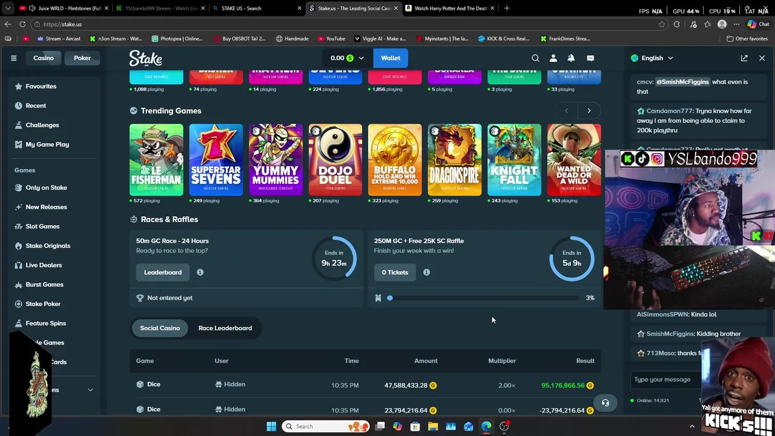
Task: Open the Wallet
Action: coord(391,58)
